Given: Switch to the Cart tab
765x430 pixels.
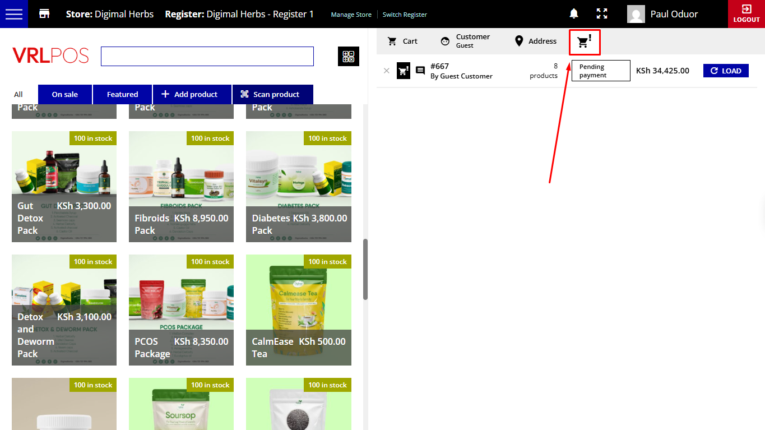Looking at the screenshot, I should [403, 41].
